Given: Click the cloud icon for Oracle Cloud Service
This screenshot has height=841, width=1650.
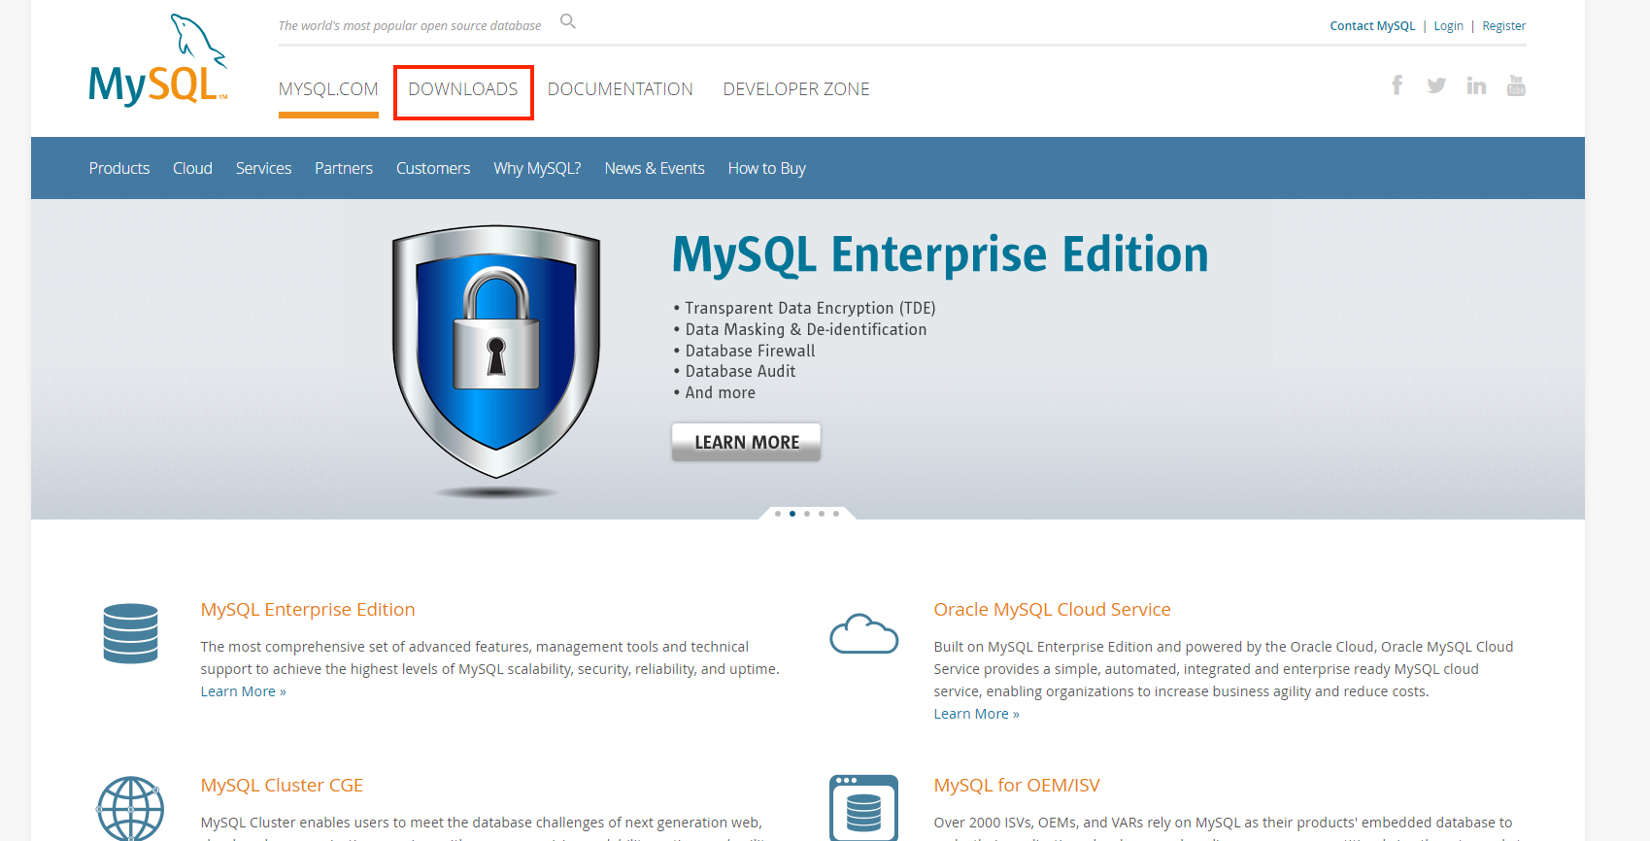Looking at the screenshot, I should point(863,634).
